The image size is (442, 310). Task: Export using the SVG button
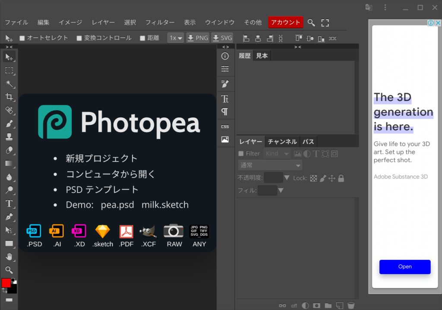click(x=222, y=38)
